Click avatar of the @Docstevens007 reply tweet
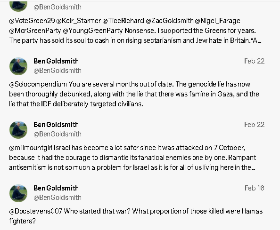The width and height of the screenshot is (280, 230). click(18, 193)
